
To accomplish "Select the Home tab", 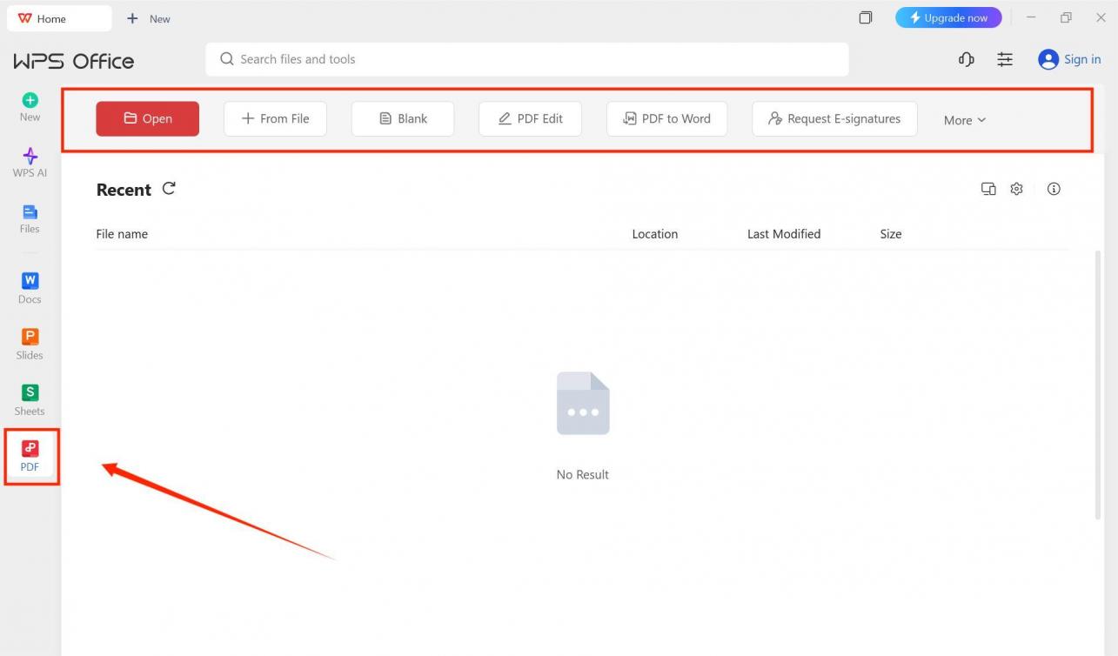I will click(59, 18).
